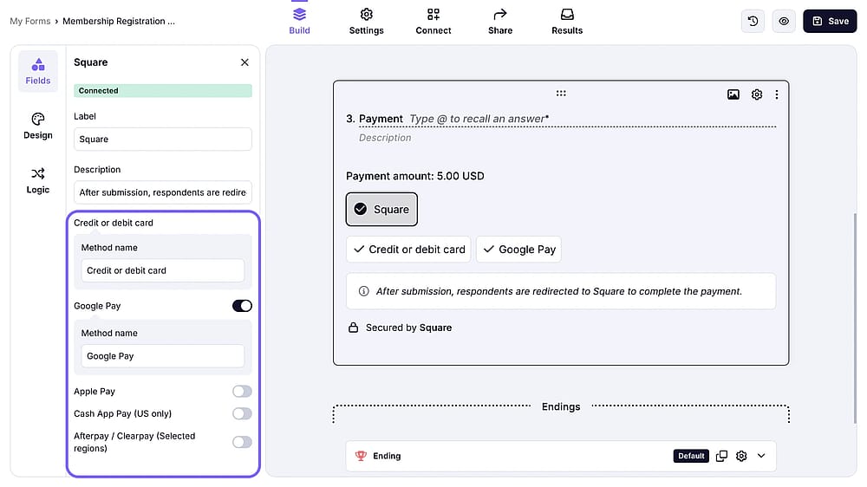The image size is (867, 487).
Task: Click the canvas vertical scrollbar
Action: click(x=855, y=318)
